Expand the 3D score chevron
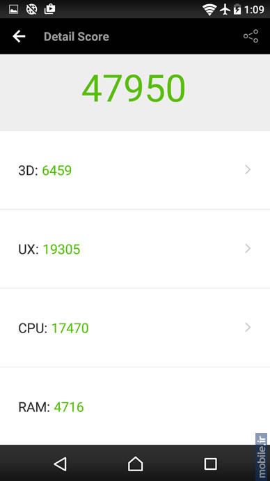The height and width of the screenshot is (481, 270). 248,169
